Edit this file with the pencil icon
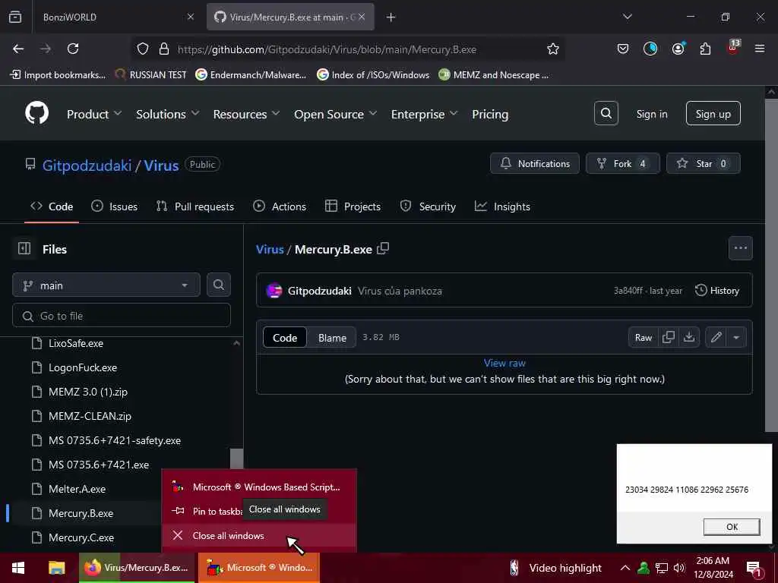Image resolution: width=778 pixels, height=583 pixels. point(716,337)
